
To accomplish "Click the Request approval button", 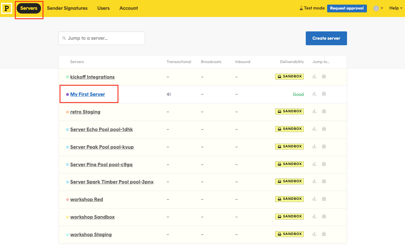I will coord(347,8).
